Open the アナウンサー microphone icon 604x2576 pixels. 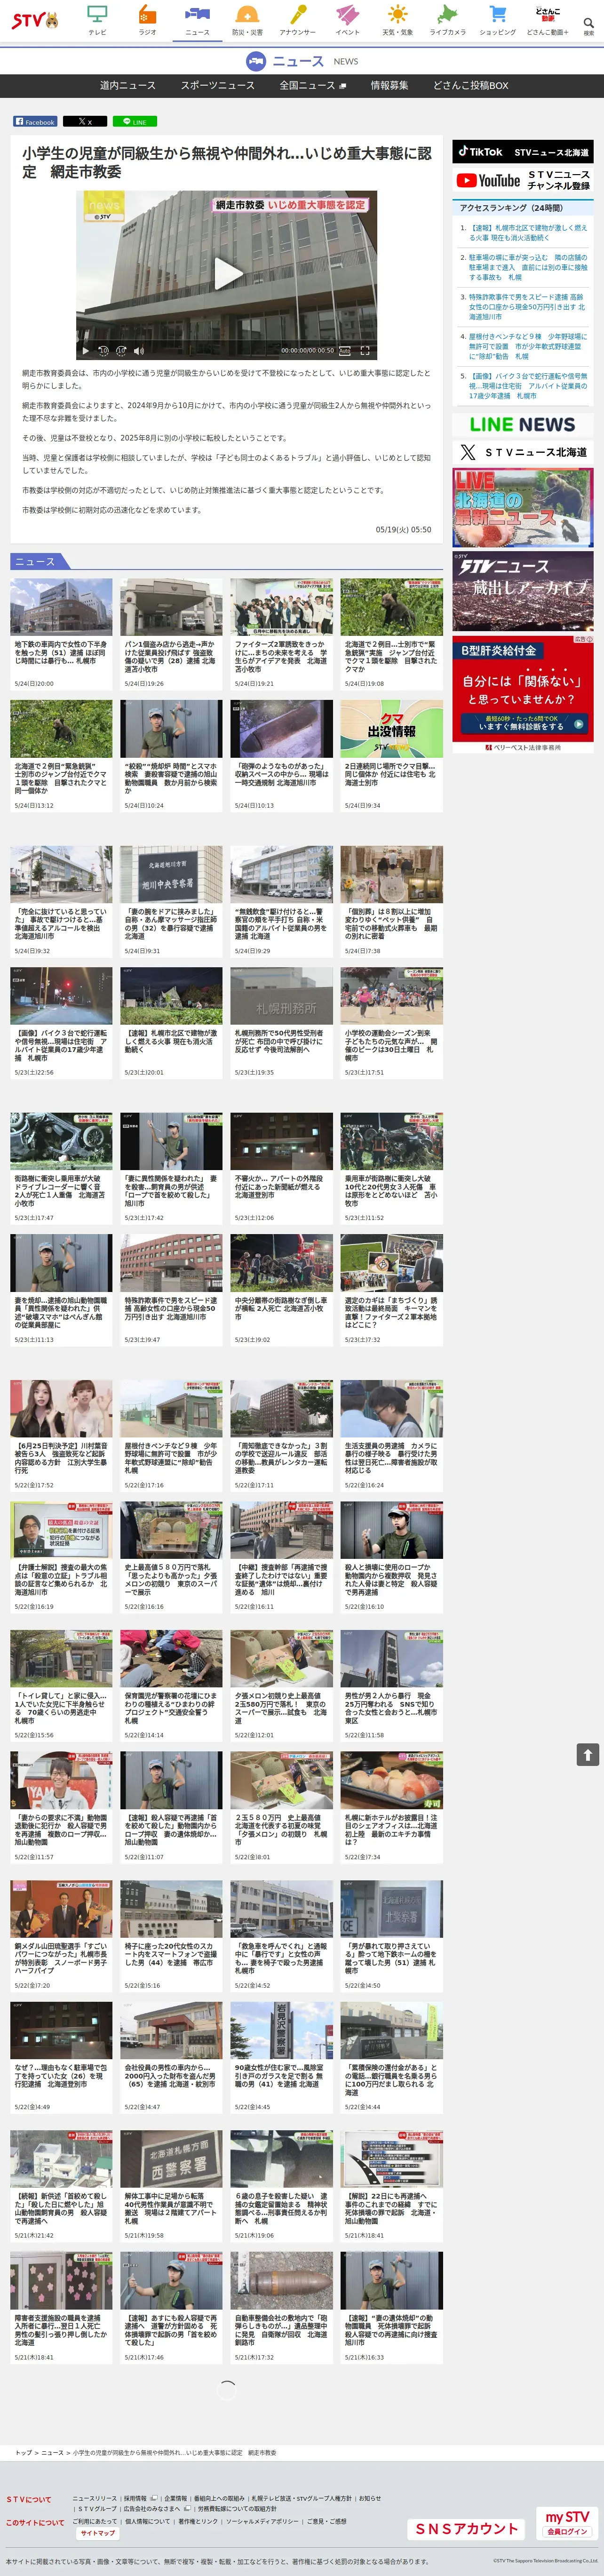coord(297,20)
